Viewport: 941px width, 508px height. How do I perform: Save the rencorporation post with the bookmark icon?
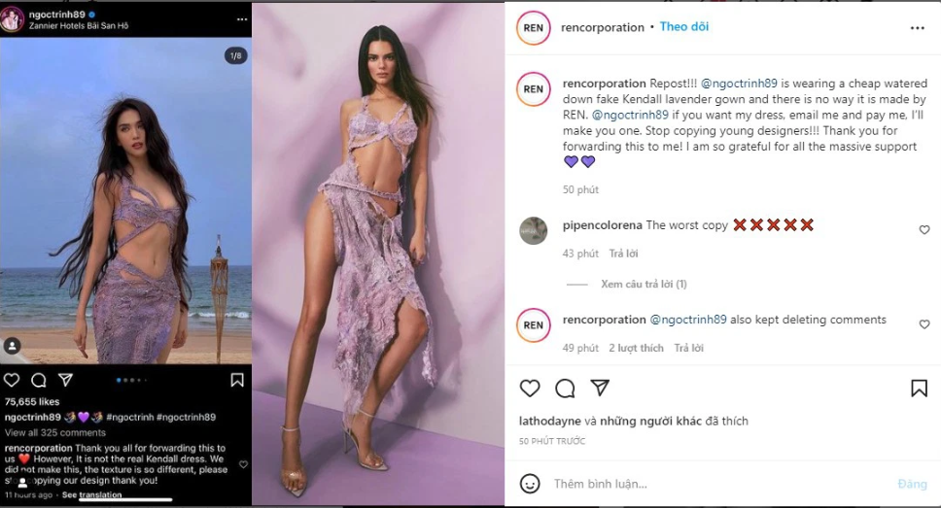click(x=919, y=389)
